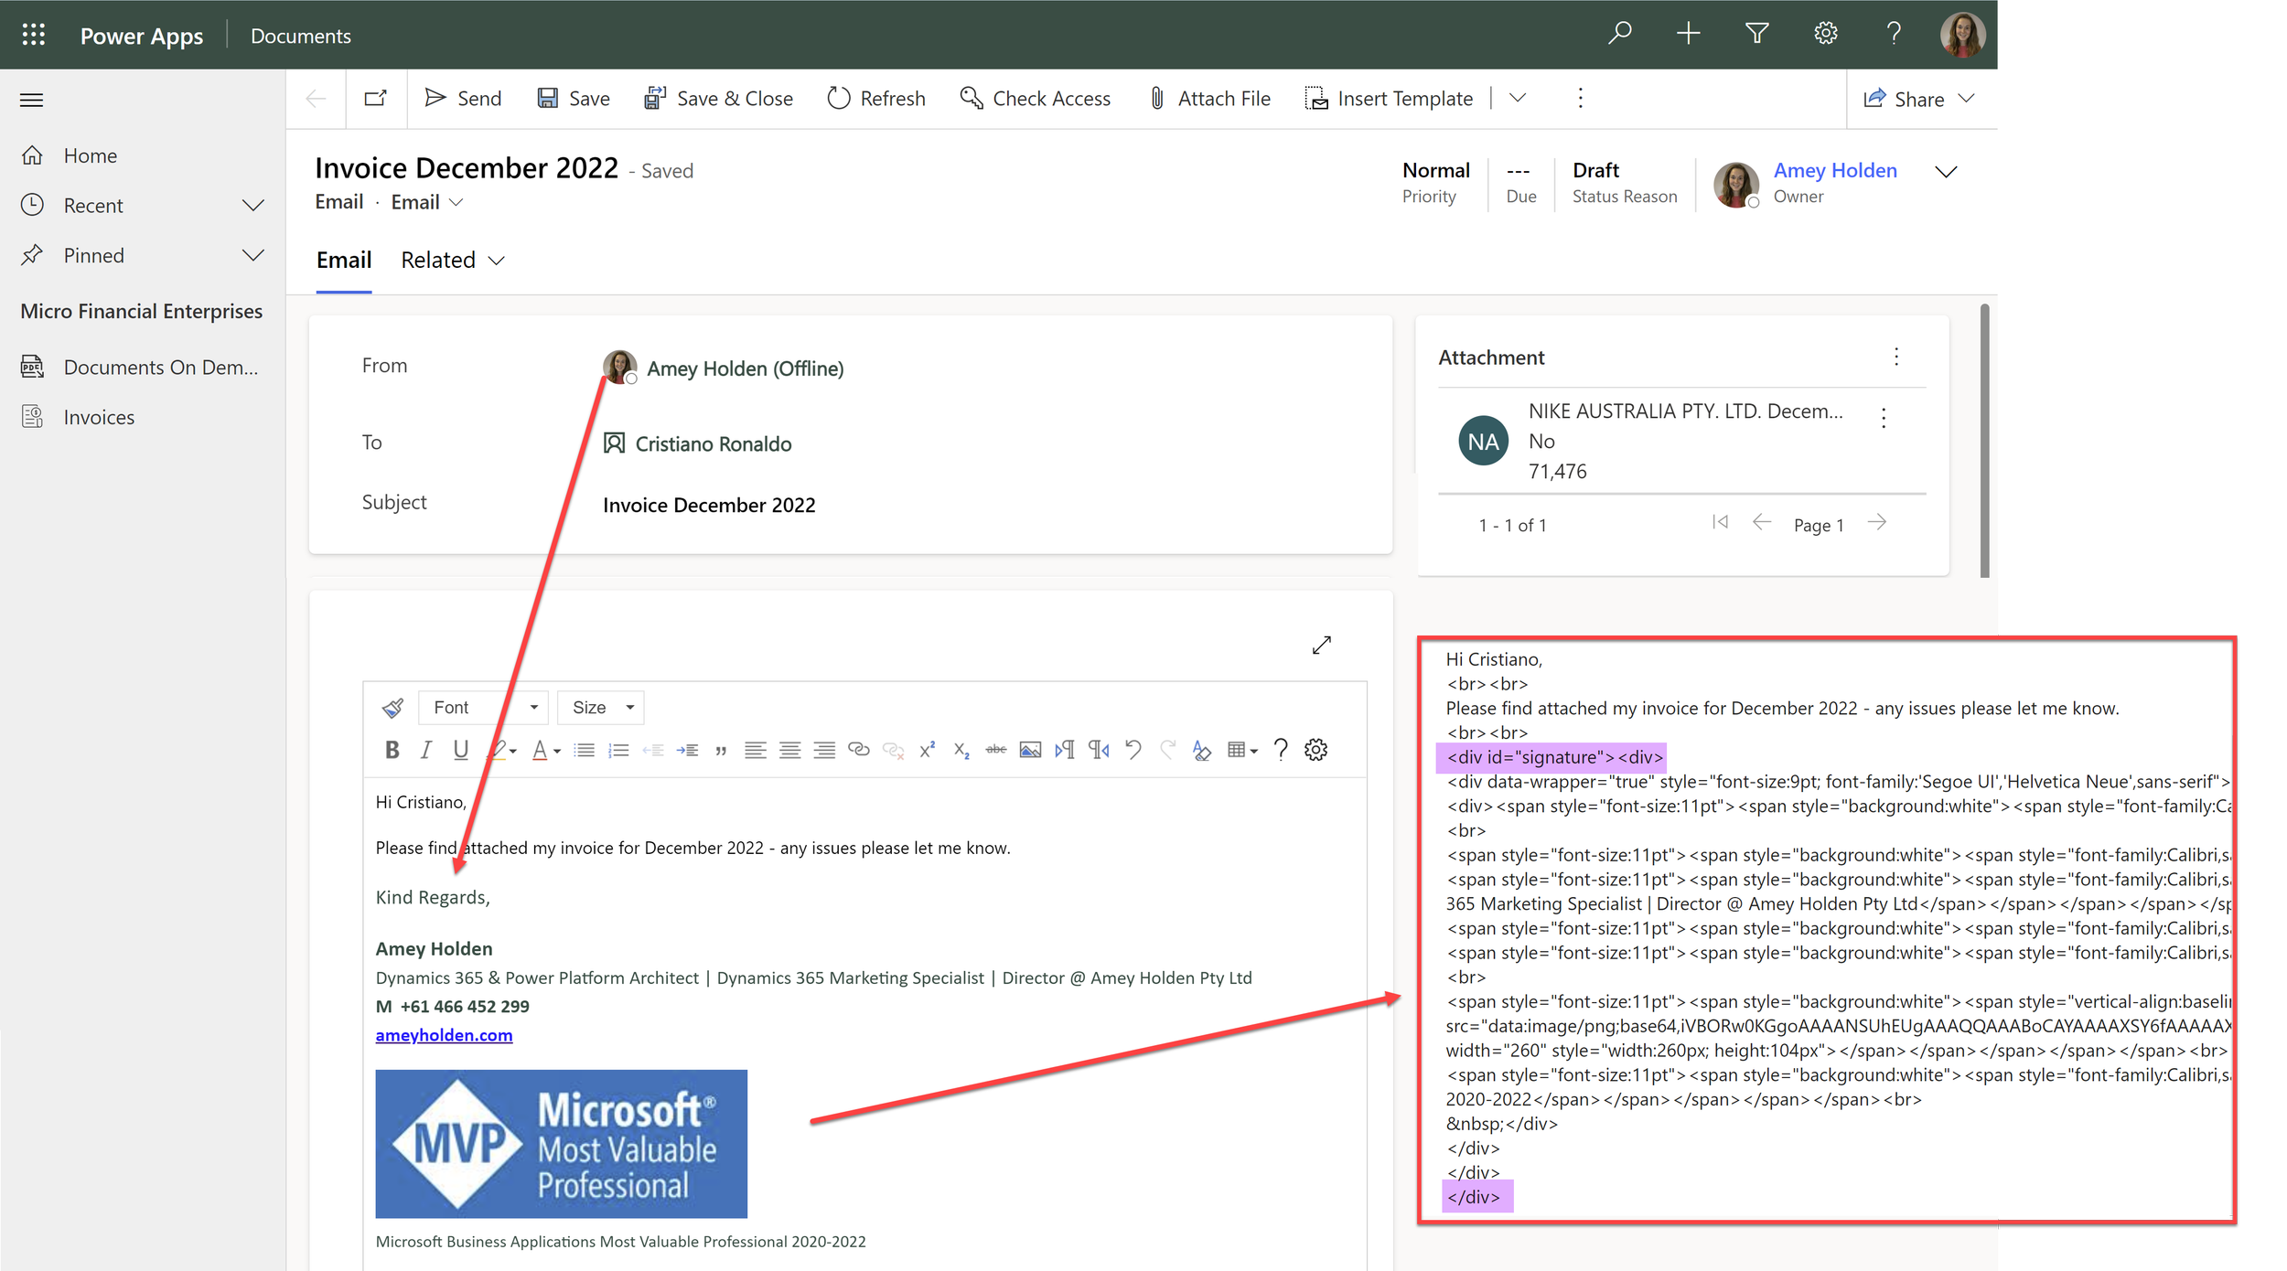2287x1271 pixels.
Task: Click the Insert image icon
Action: click(x=1030, y=750)
